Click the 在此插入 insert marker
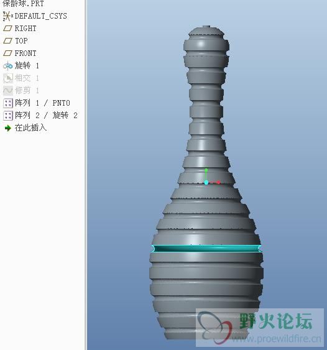Viewport: 327px width, 350px height. [x=30, y=127]
